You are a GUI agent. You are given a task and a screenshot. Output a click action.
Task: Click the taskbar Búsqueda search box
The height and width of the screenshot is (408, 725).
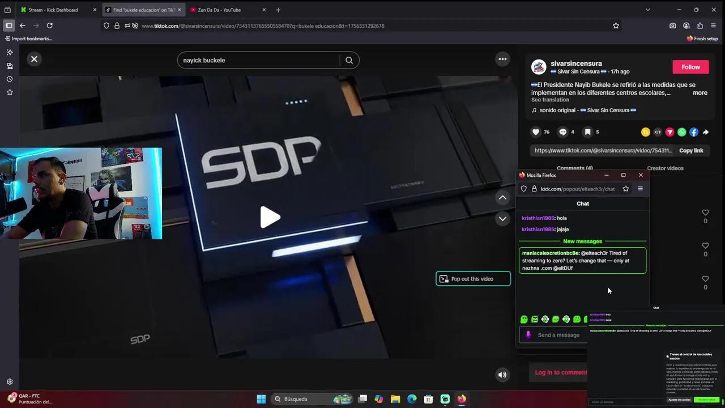click(x=310, y=399)
